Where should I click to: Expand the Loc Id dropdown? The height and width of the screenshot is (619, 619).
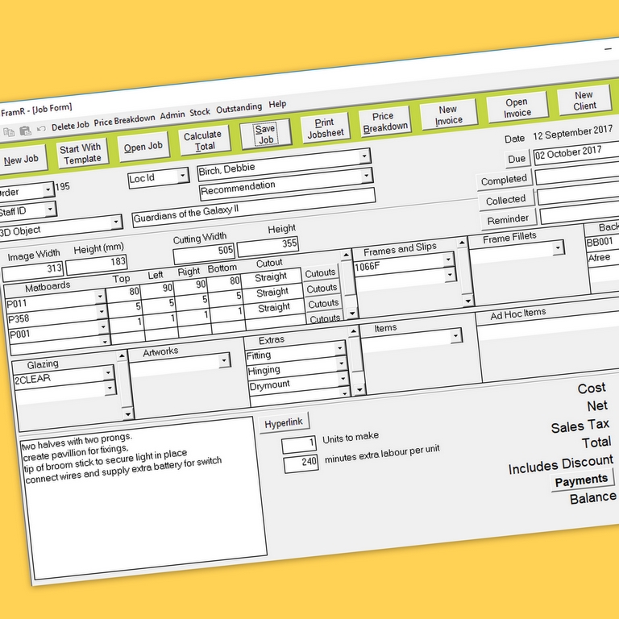pos(183,175)
